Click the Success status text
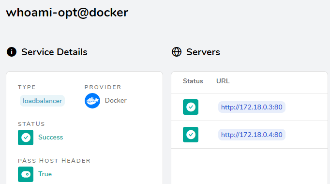The image size is (330, 184). (51, 137)
